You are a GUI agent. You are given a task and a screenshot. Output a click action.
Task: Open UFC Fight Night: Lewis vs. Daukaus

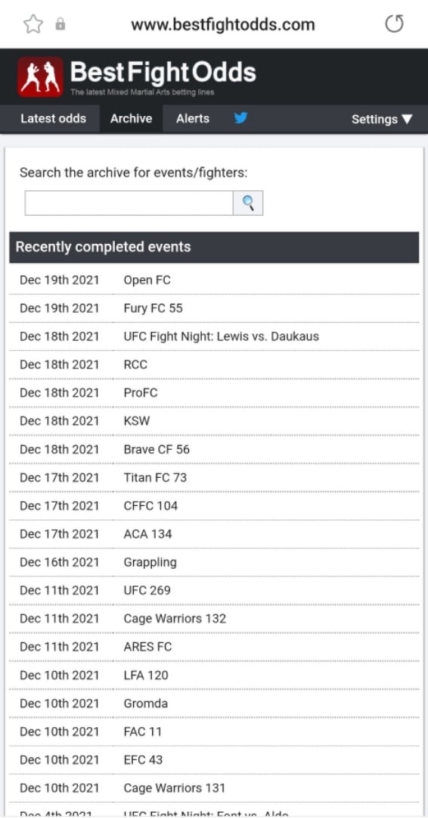222,336
